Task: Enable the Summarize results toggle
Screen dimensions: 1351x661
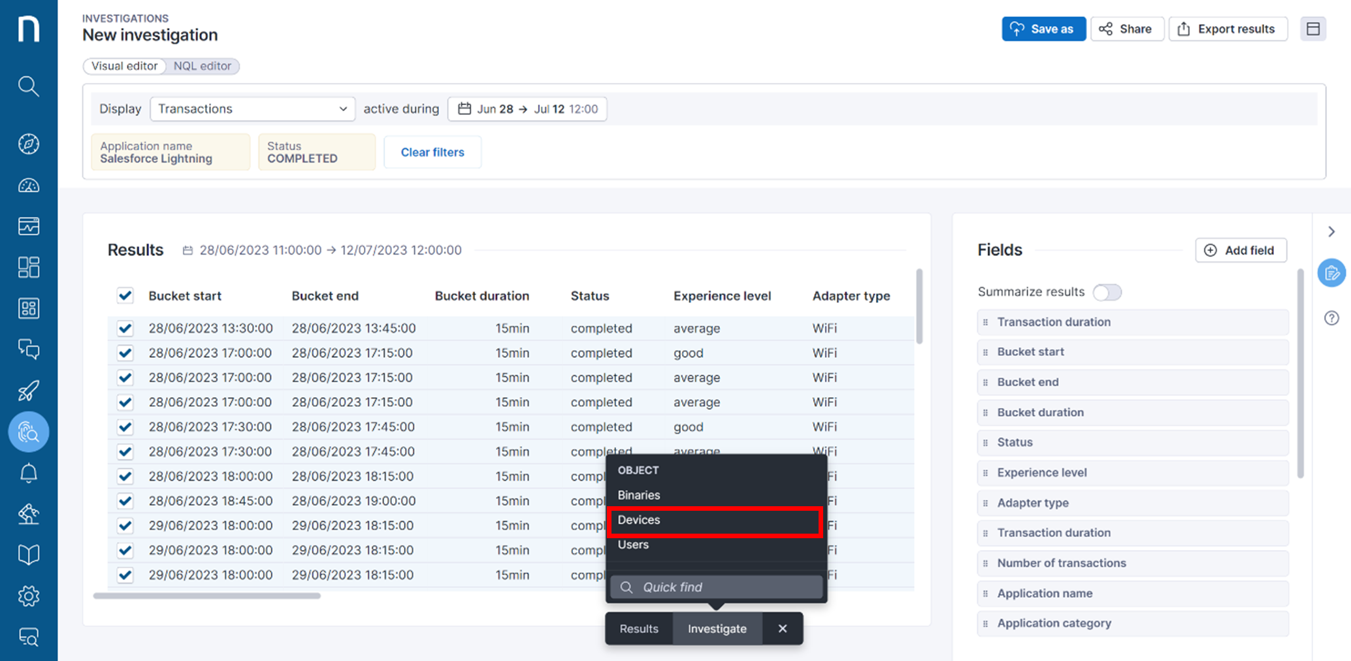Action: click(x=1107, y=292)
